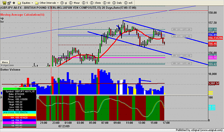The height and width of the screenshot is (132, 224).
Task: Switch to the Daily interval
Action: tap(117, 3)
